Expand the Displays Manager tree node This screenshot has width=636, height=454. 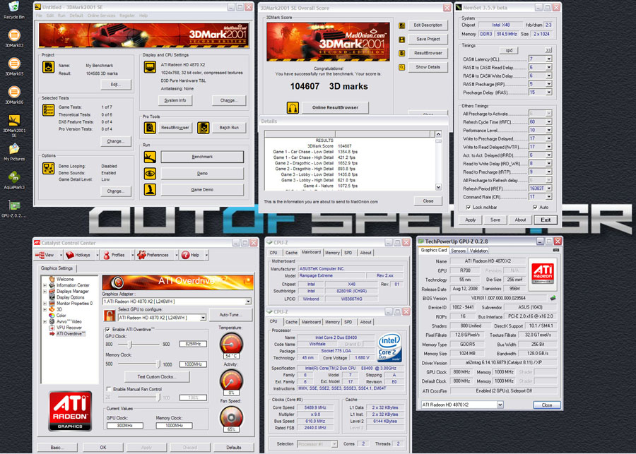click(x=45, y=292)
